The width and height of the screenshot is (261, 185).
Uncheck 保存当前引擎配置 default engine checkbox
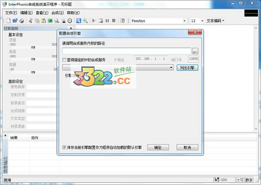click(x=64, y=147)
